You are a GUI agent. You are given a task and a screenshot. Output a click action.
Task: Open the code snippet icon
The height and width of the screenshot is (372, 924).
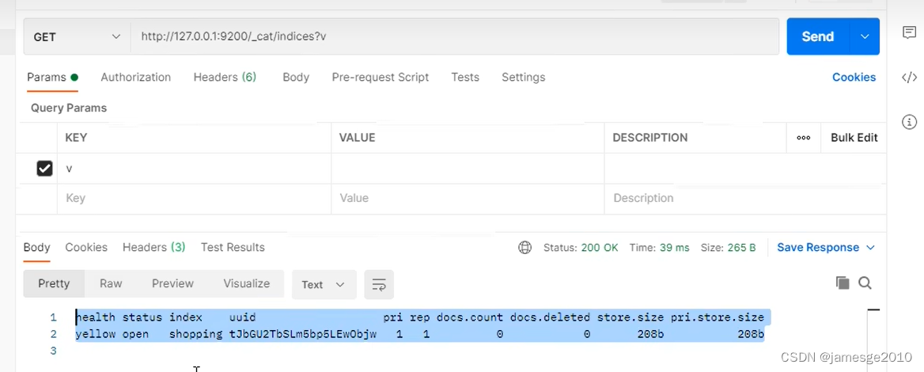(909, 78)
